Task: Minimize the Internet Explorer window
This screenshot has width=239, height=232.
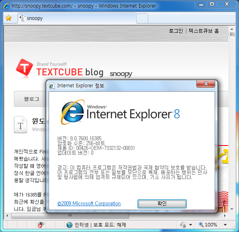Action: (x=201, y=4)
